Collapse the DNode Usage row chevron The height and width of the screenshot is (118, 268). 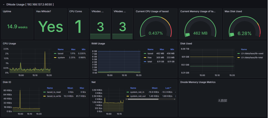(x=4, y=5)
